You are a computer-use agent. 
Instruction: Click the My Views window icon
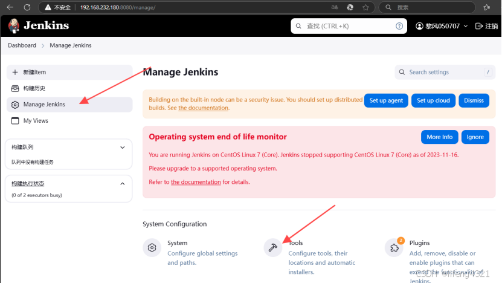pyautogui.click(x=15, y=120)
